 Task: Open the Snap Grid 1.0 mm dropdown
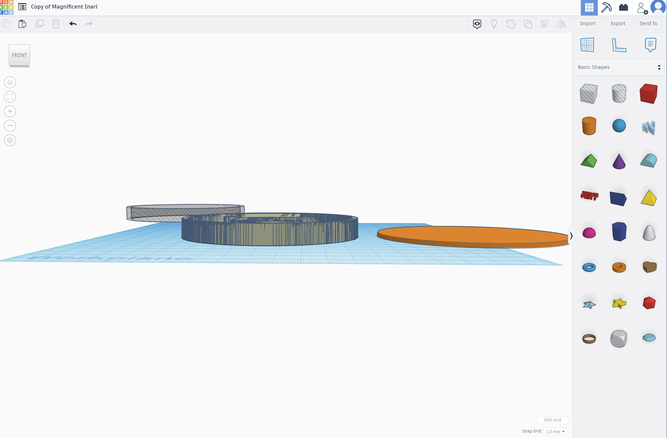tap(555, 431)
